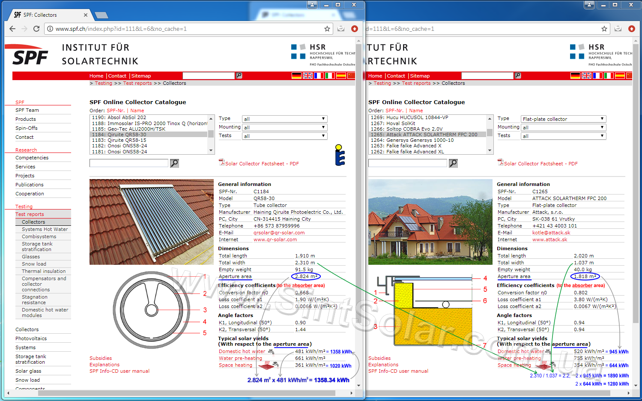Open a new tab in left browser window

(102, 15)
